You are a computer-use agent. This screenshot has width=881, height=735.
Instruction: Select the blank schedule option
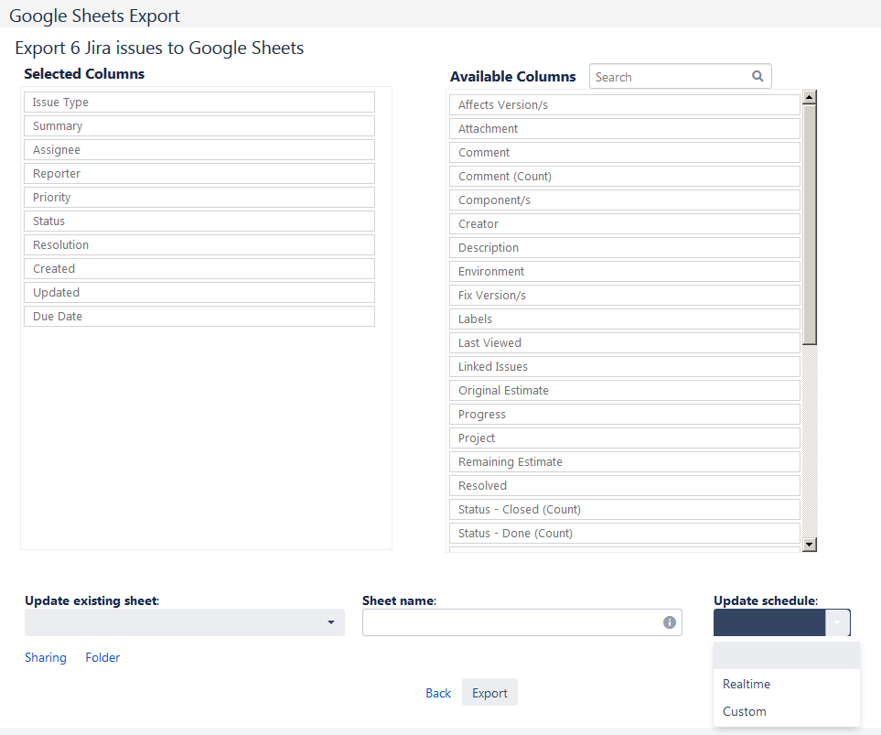(x=786, y=655)
